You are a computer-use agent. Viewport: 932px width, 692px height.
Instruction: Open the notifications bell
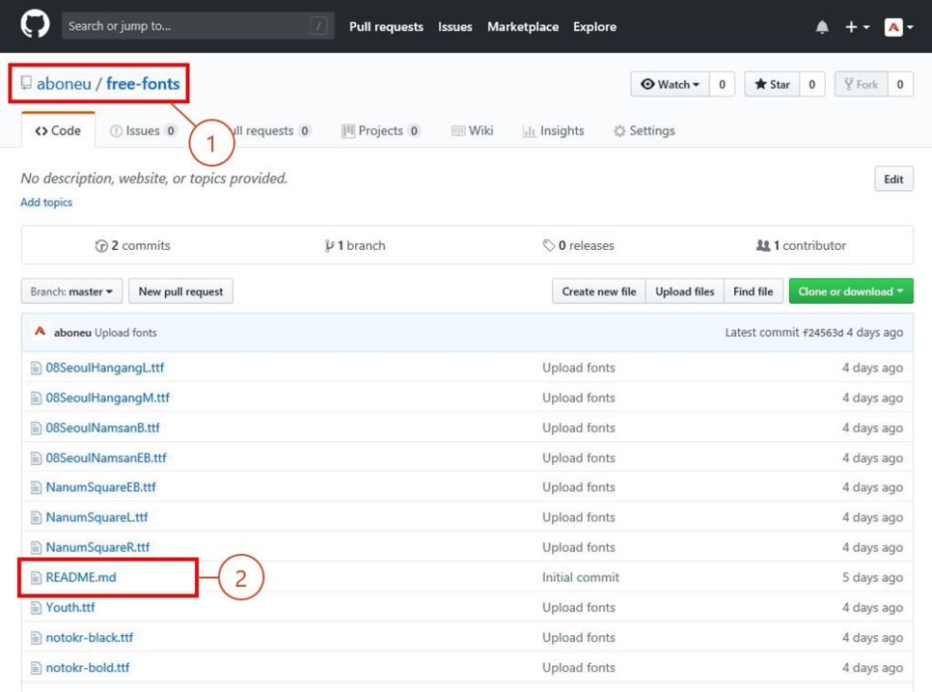click(x=822, y=27)
